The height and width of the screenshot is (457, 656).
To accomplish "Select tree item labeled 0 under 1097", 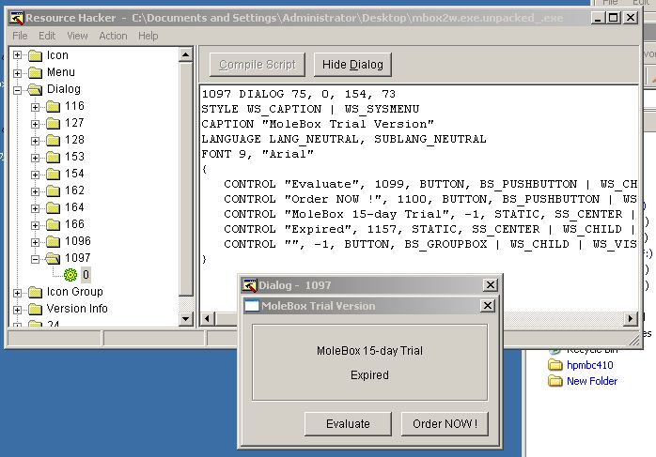I will click(86, 275).
